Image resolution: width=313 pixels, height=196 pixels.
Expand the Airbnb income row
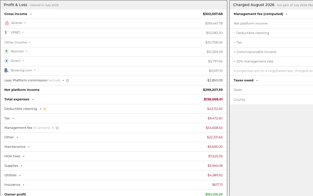point(25,23)
